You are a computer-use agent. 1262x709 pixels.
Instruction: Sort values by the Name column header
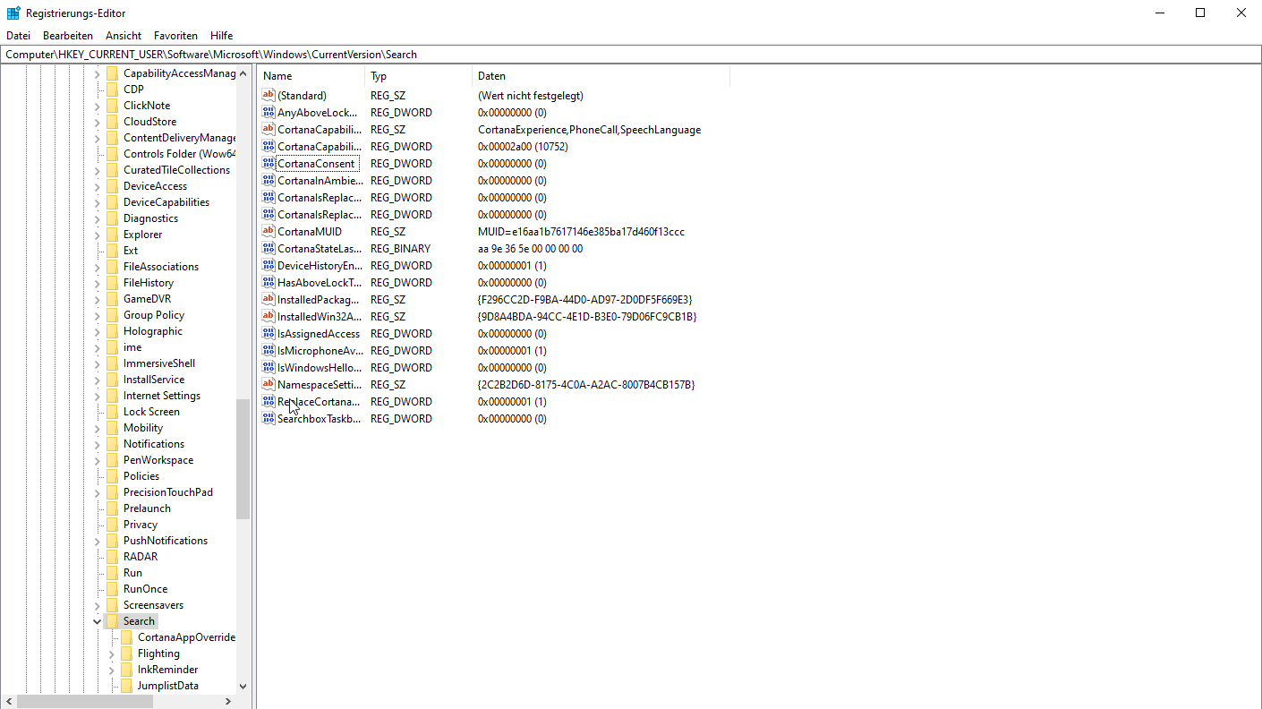click(311, 76)
